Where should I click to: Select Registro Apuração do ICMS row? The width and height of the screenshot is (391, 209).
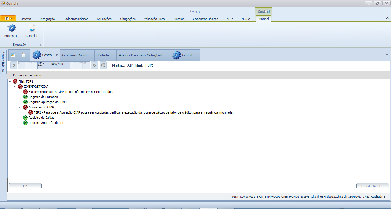[x=48, y=102]
